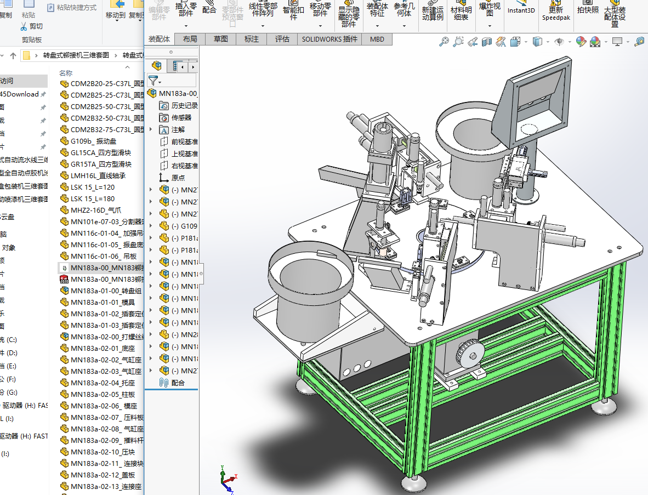Expand the 注解 annotations folder

tap(151, 129)
